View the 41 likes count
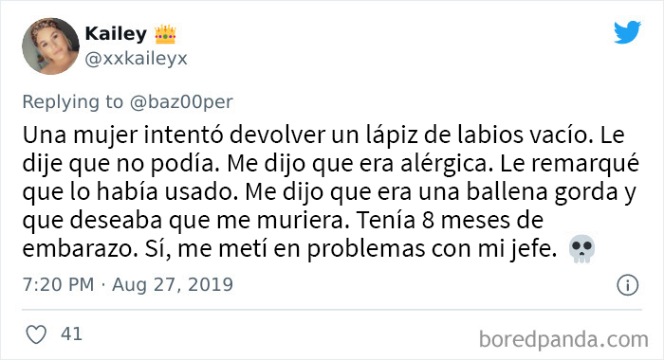This screenshot has height=360, width=664. tap(71, 334)
